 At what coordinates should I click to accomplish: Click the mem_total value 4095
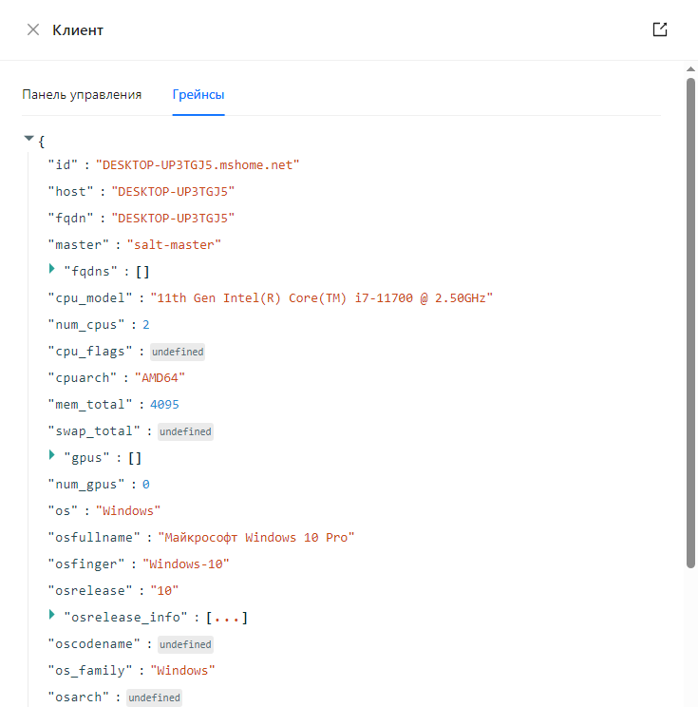pyautogui.click(x=164, y=404)
